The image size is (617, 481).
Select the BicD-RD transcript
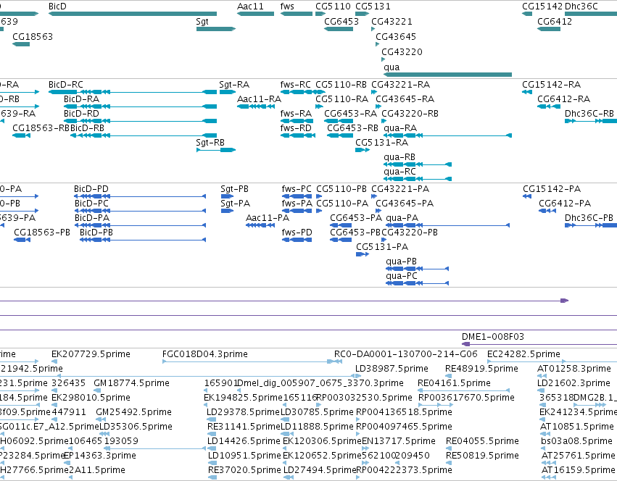(x=140, y=121)
